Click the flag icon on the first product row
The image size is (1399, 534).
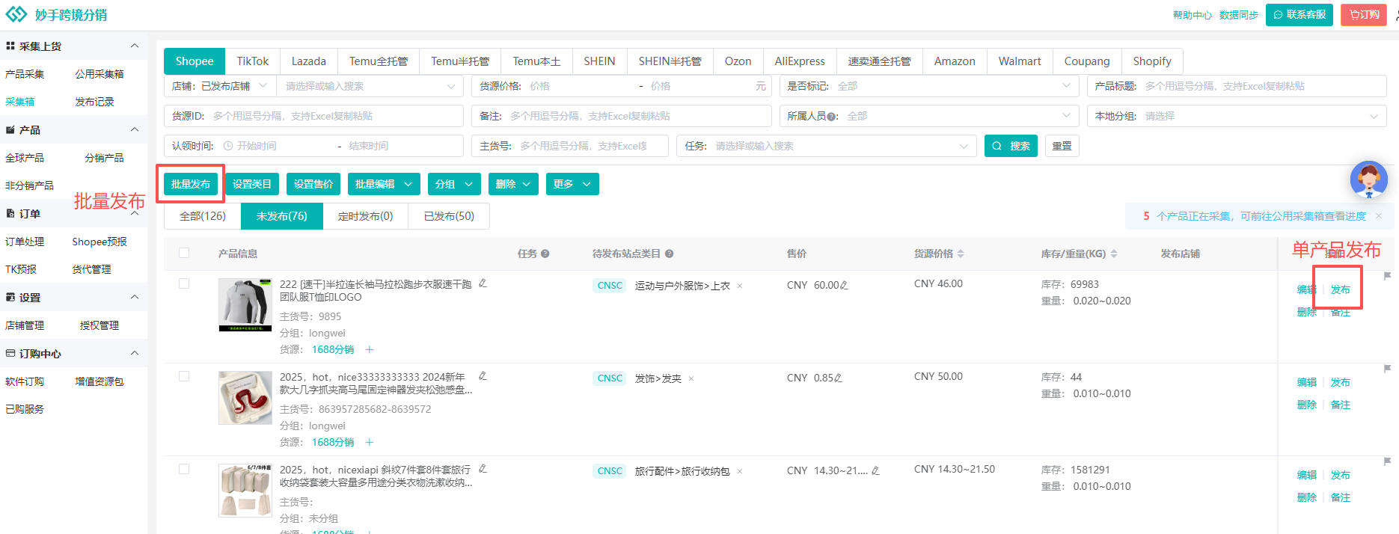coord(1387,276)
